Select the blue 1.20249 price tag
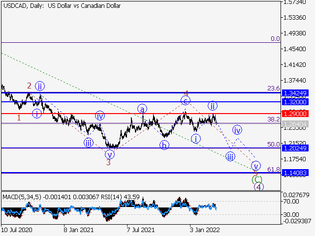 tap(295, 148)
